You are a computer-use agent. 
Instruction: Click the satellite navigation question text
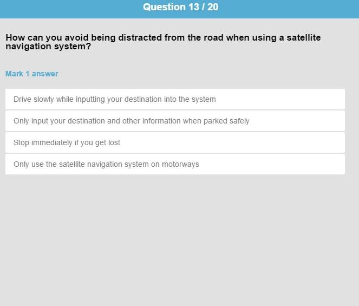coord(163,42)
